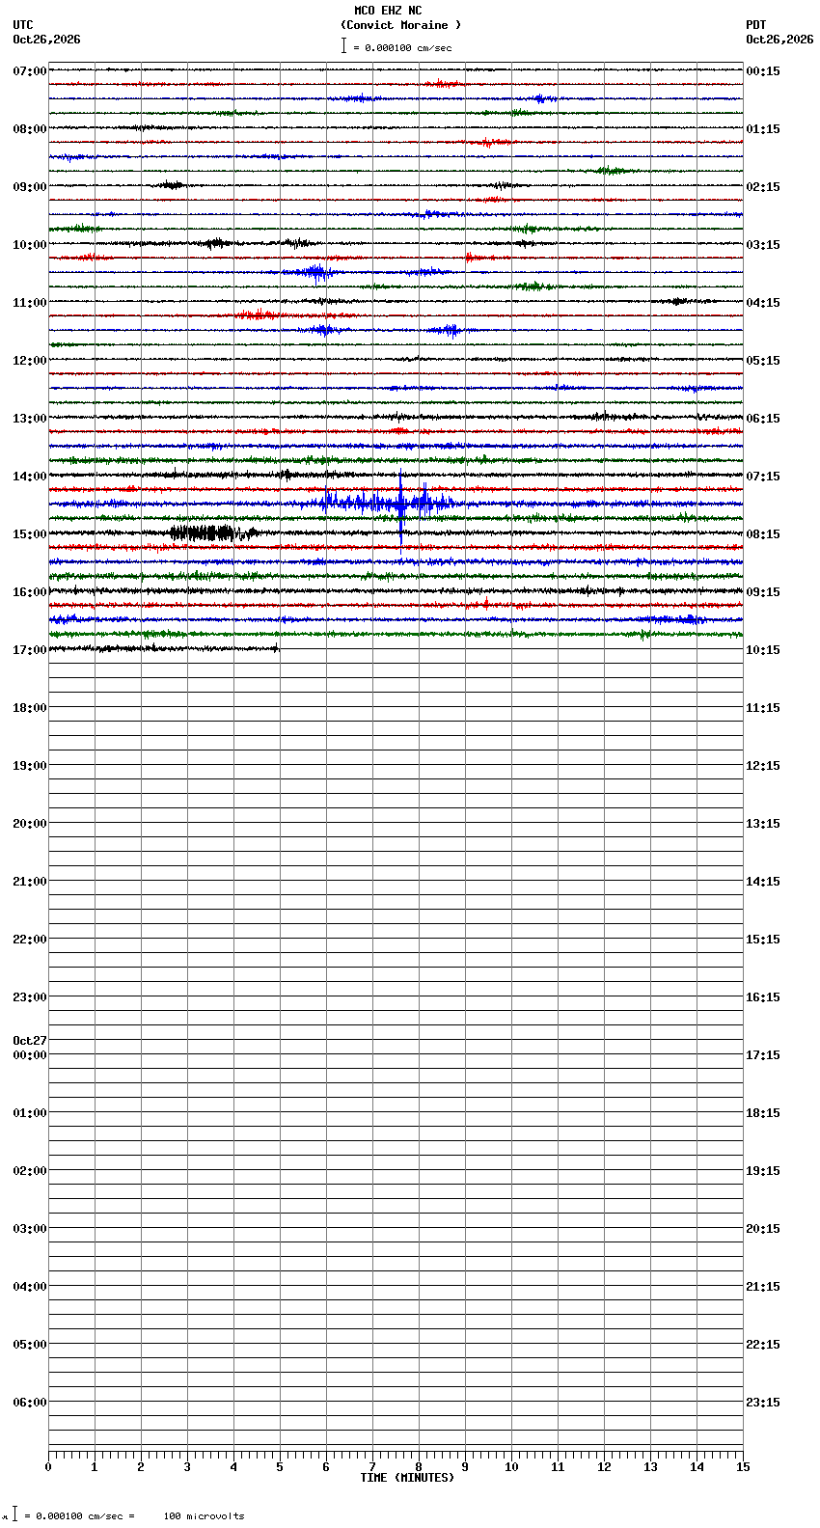Click the '13' tick on the minutes axis
The image size is (820, 1528).
[650, 1467]
